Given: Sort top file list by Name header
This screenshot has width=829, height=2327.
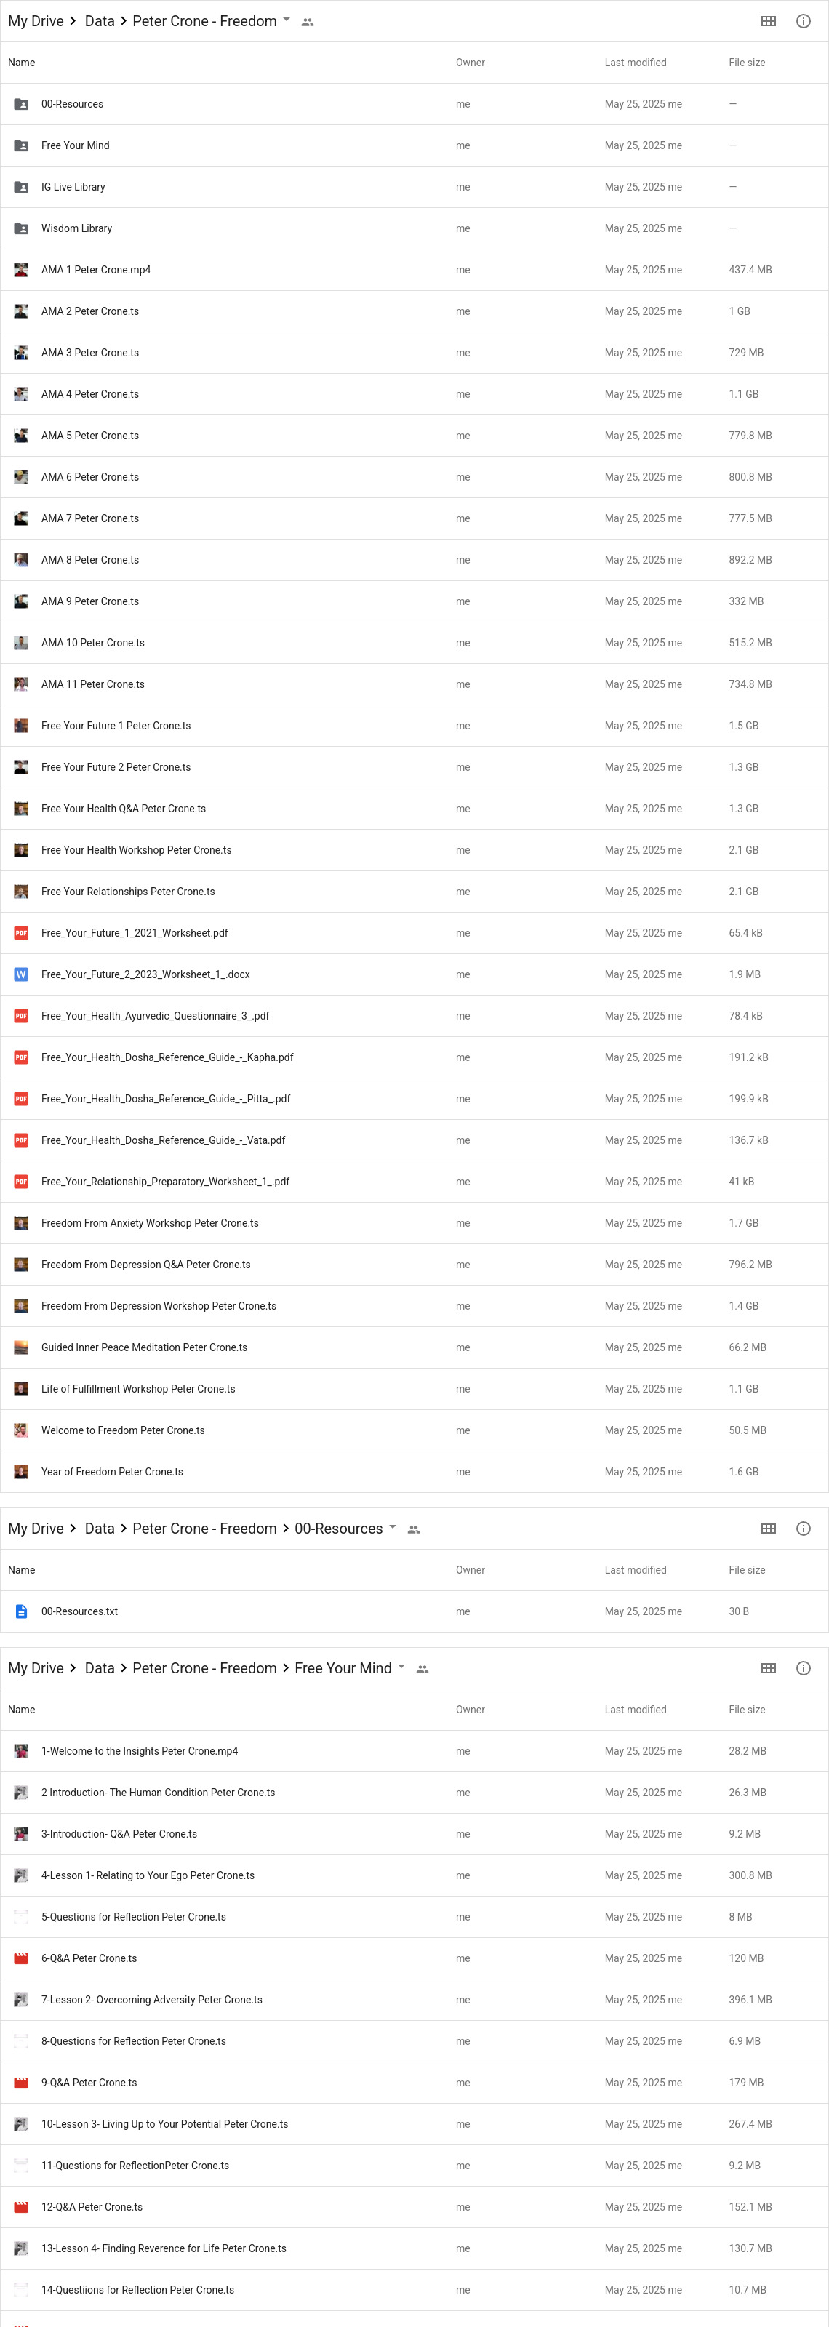Looking at the screenshot, I should click(x=22, y=63).
